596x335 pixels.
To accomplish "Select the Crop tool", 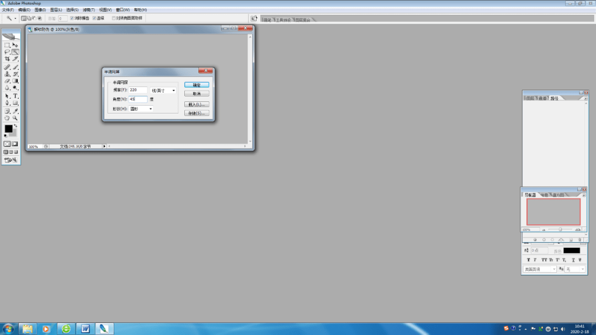I will point(7,59).
